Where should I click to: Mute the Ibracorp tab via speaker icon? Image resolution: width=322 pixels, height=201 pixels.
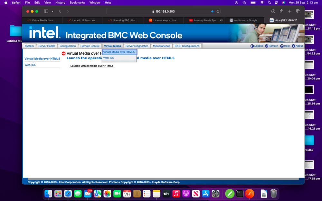221,20
